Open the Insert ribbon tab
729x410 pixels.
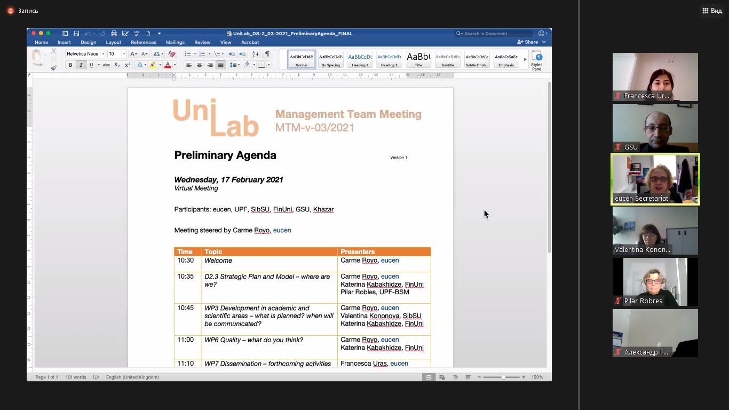pos(64,42)
